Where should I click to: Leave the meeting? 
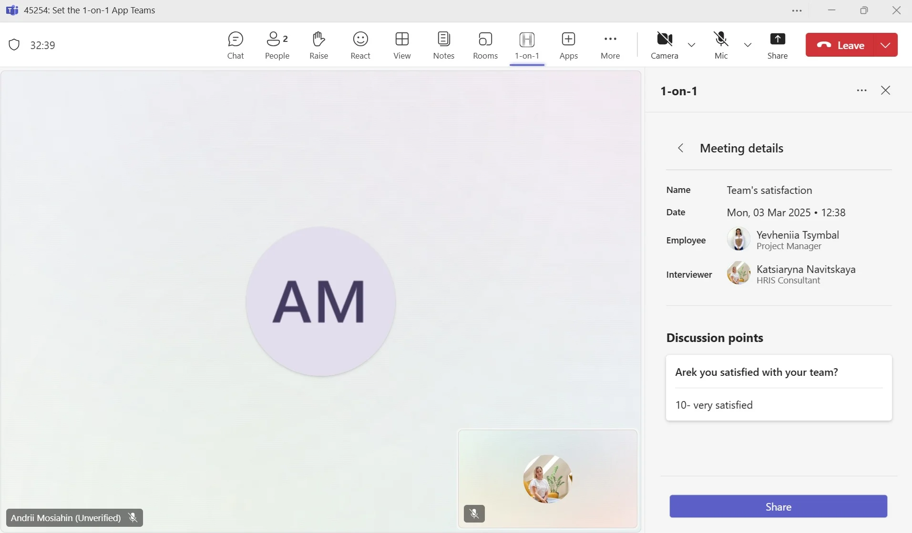[840, 45]
